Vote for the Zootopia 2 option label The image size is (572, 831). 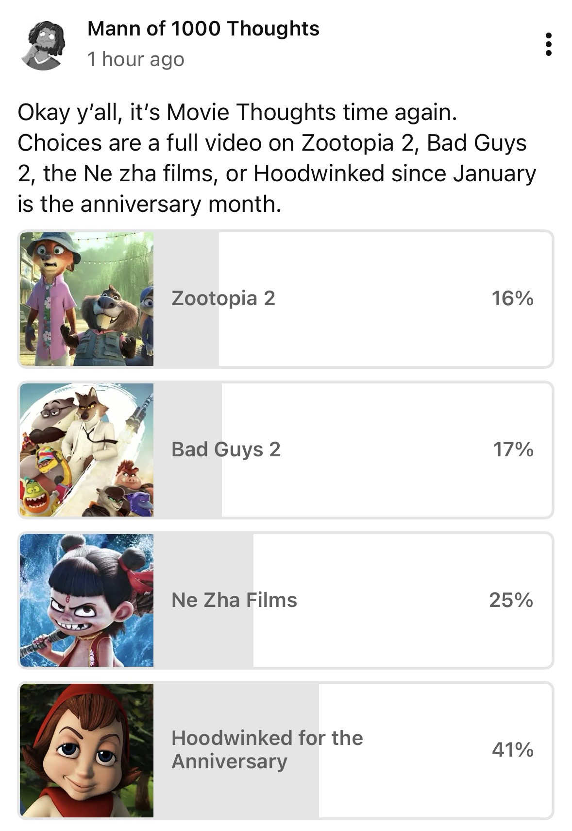[223, 298]
